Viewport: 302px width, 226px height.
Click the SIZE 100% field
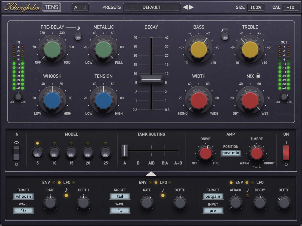255,7
